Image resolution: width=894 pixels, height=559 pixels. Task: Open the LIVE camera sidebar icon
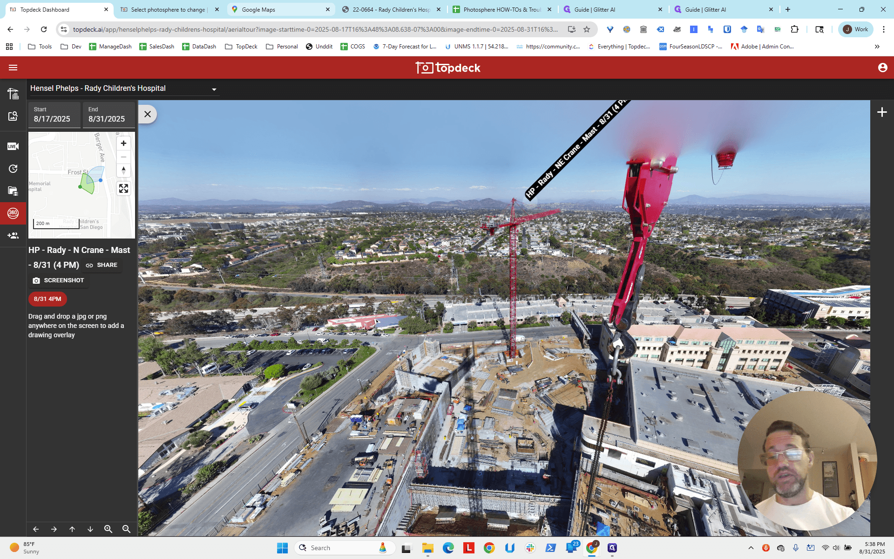click(13, 146)
